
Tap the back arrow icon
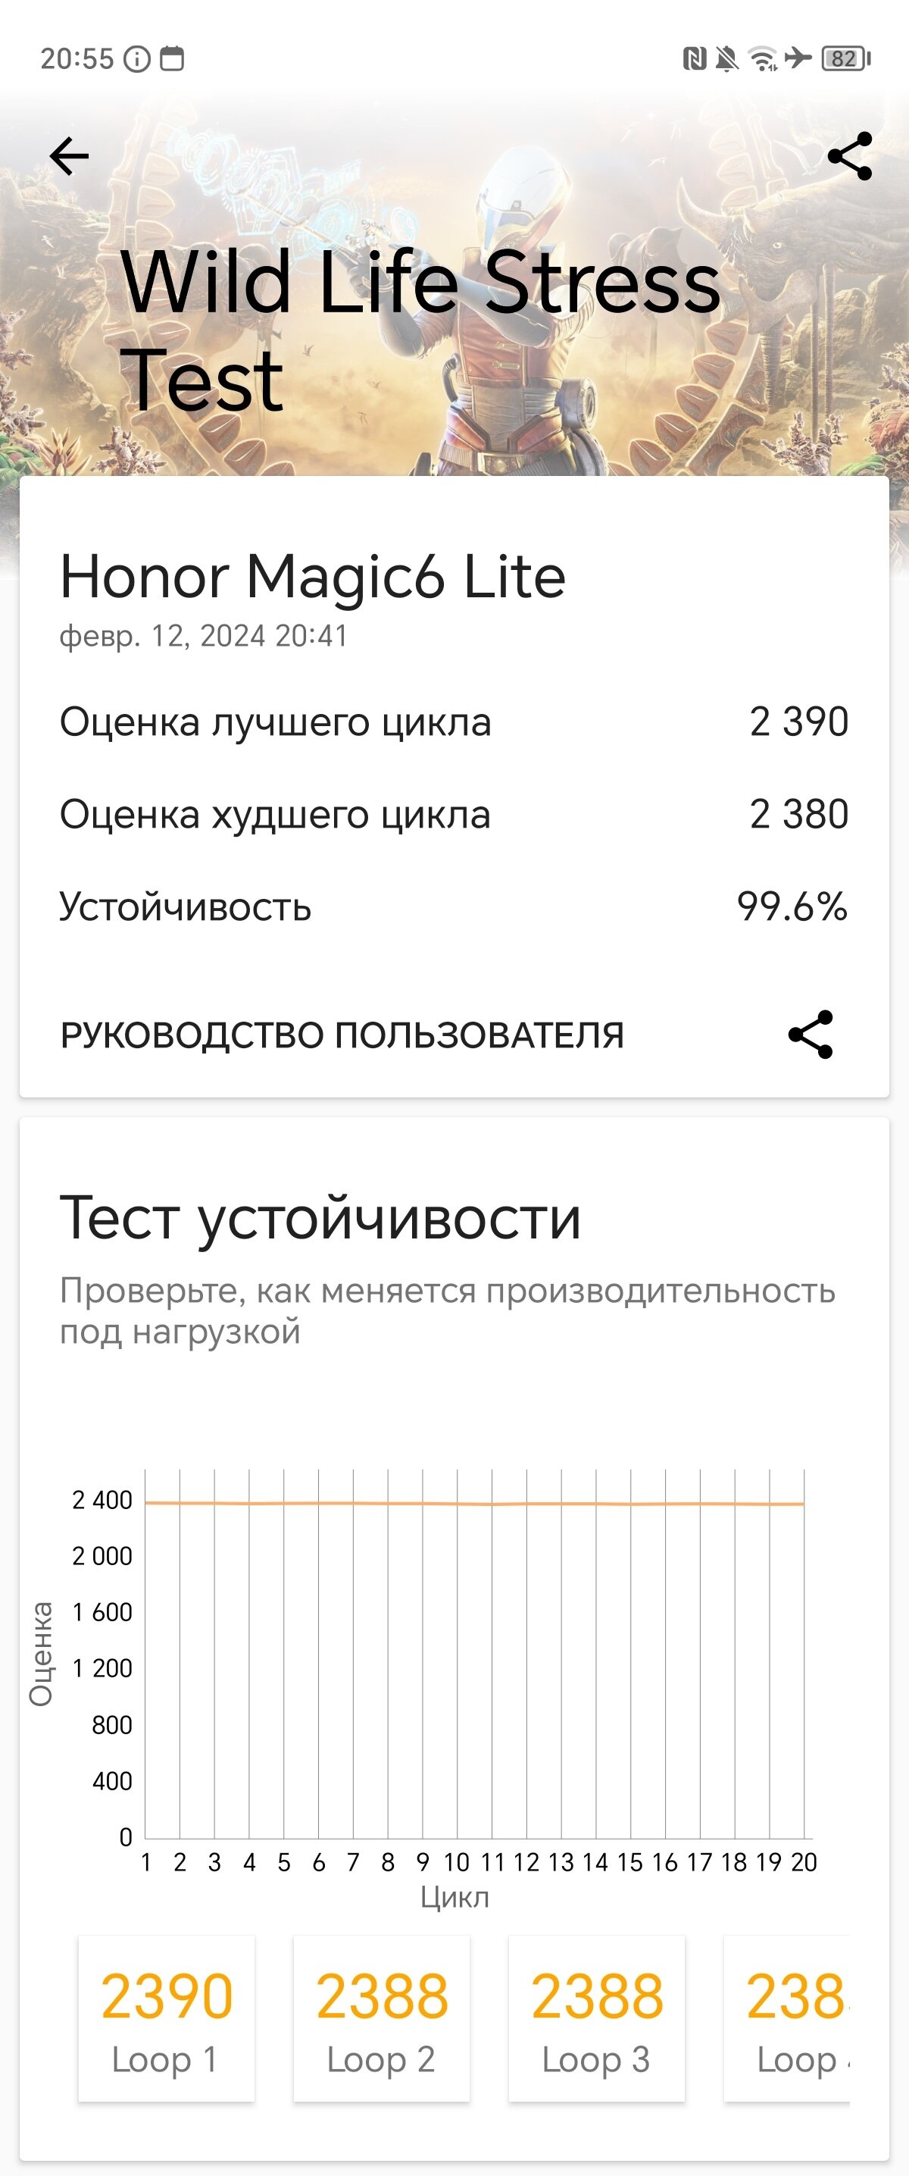point(69,156)
